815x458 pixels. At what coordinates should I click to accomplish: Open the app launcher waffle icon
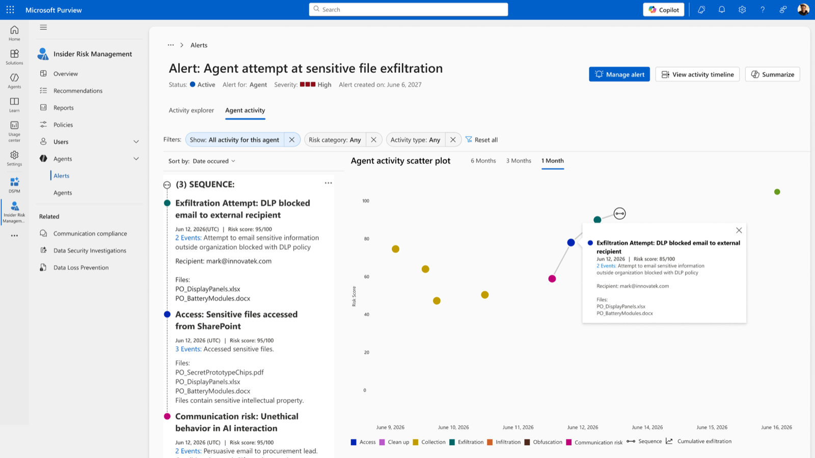[x=10, y=10]
